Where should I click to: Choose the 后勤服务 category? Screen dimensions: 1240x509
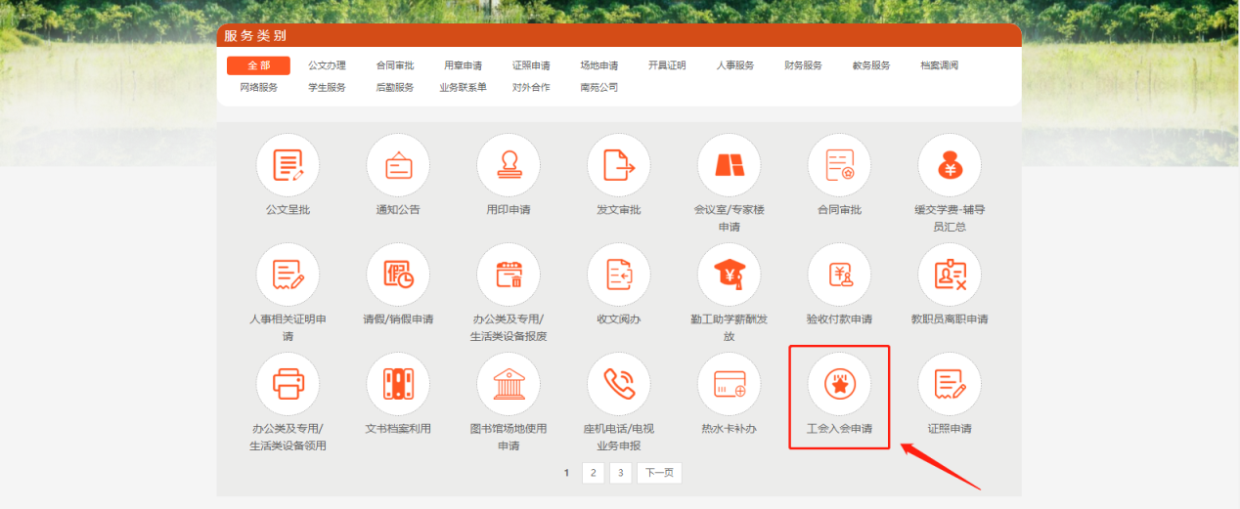pos(394,87)
